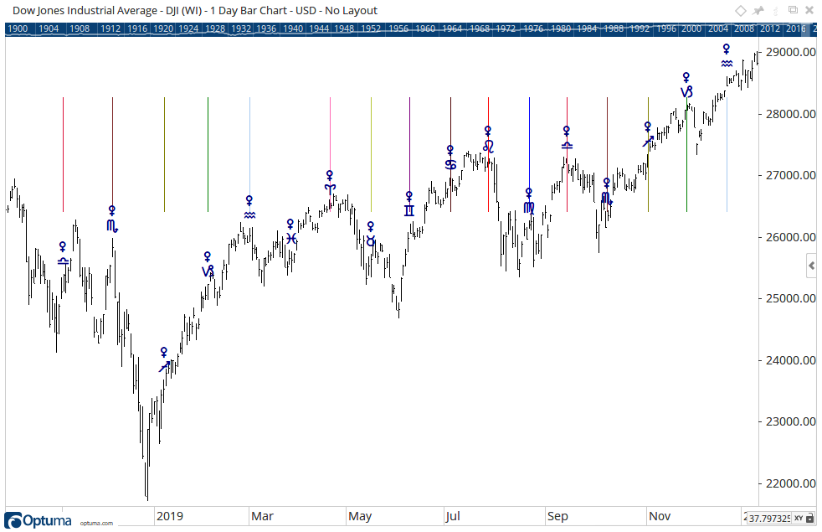Viewport: 822px width, 532px height.
Task: Jump to 2000 in the year navigator
Action: pyautogui.click(x=691, y=28)
